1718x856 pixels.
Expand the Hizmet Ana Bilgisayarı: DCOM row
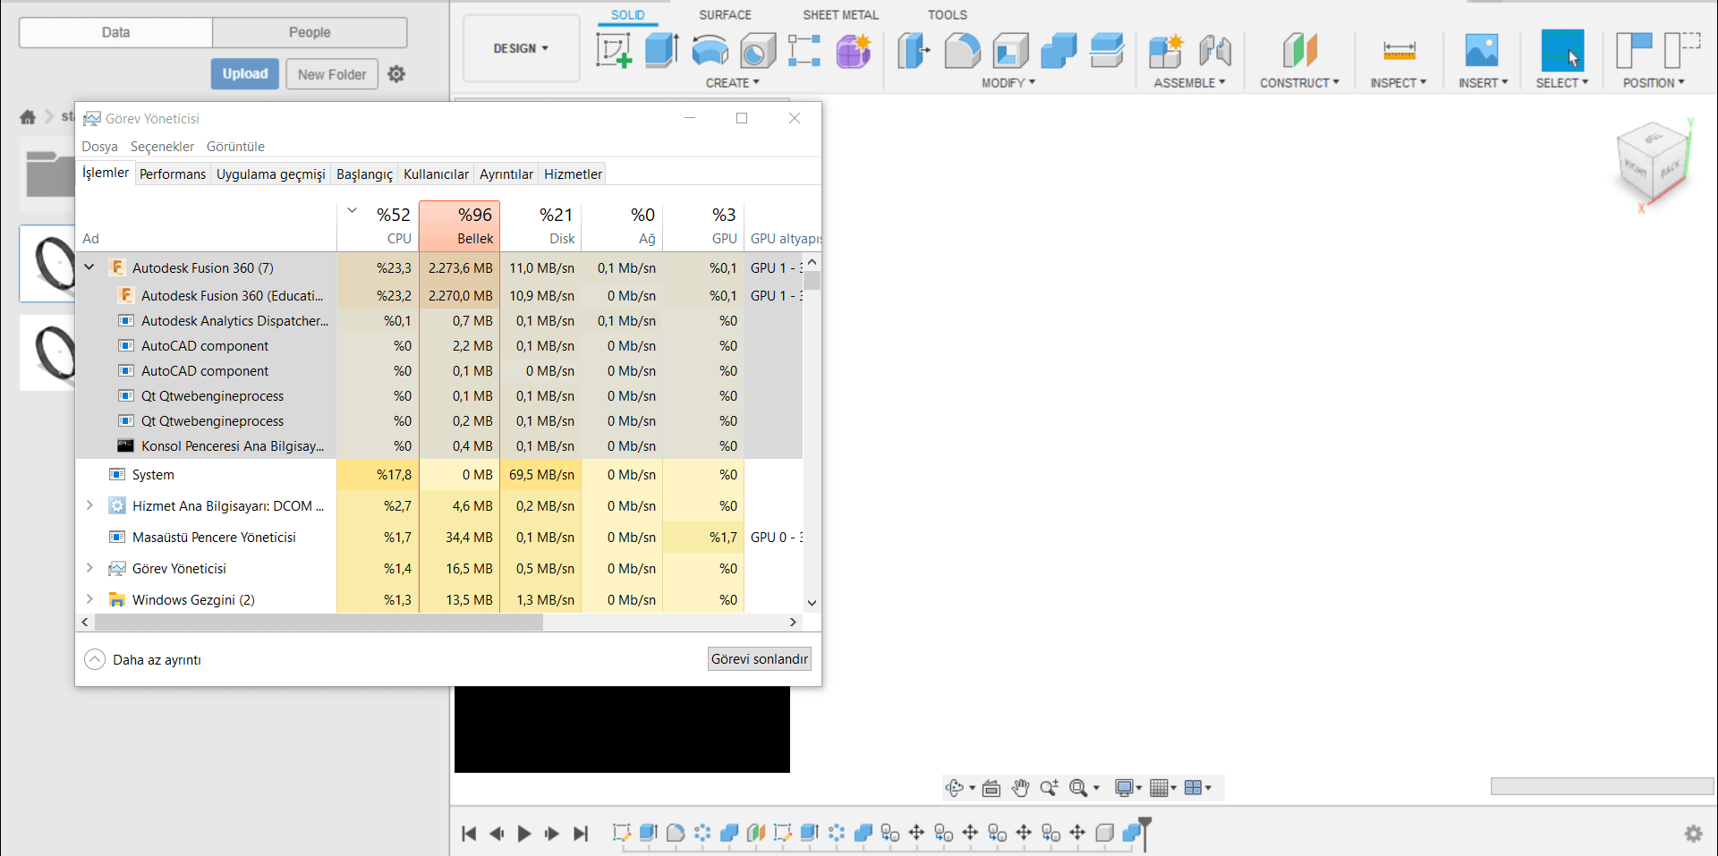(89, 505)
